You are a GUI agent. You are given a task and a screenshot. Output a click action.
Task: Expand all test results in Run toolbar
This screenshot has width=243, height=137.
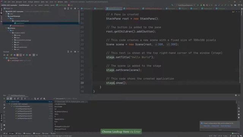[22, 99]
